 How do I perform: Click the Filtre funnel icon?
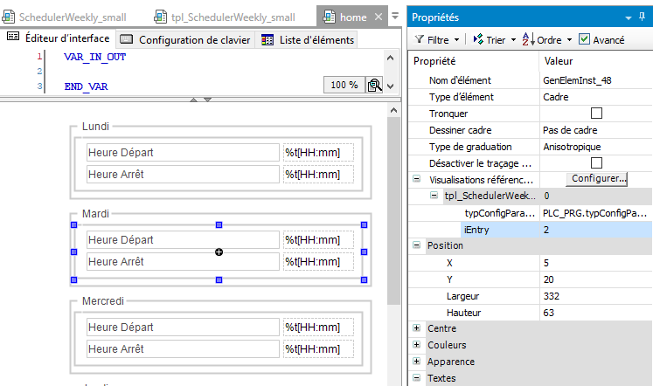(x=420, y=39)
